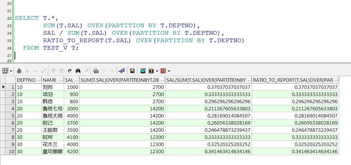Click the FROM TEST_V T; code line
Viewport: 351px width, 165px height.
51,48
